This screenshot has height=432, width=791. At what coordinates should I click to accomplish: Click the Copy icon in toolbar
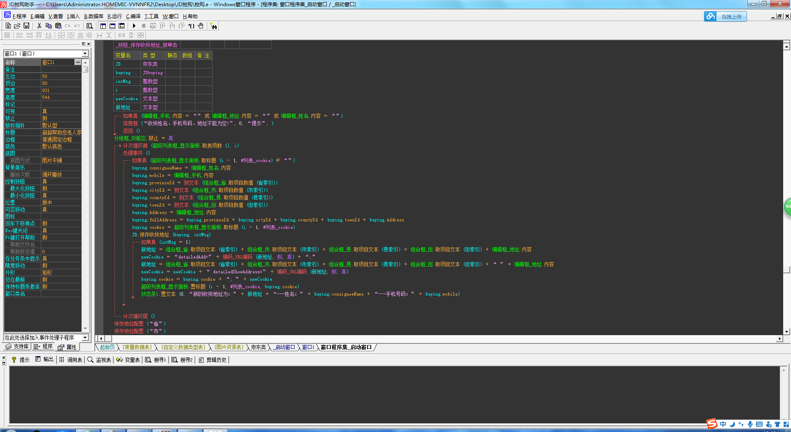[49, 26]
